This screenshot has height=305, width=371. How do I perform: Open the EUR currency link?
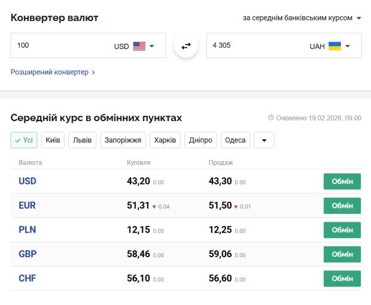tap(28, 206)
